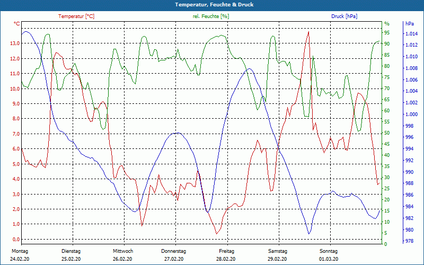Screen dimensions: 424x265
Task: Select the blue 'Druck [hPa]' legend label
Action: pos(344,16)
